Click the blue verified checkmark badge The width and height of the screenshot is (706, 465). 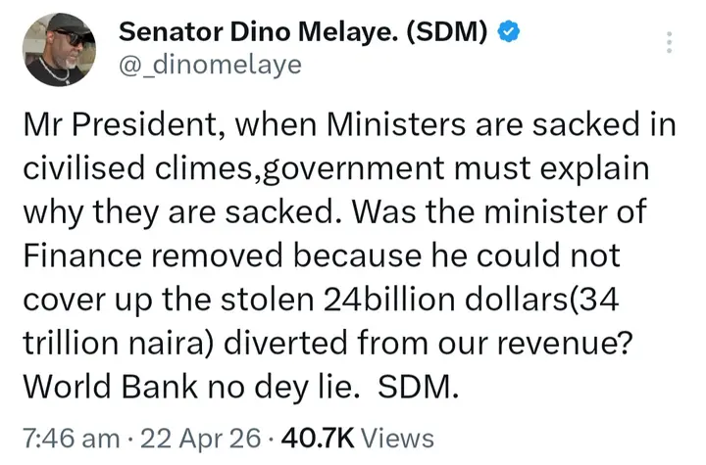coord(507,32)
